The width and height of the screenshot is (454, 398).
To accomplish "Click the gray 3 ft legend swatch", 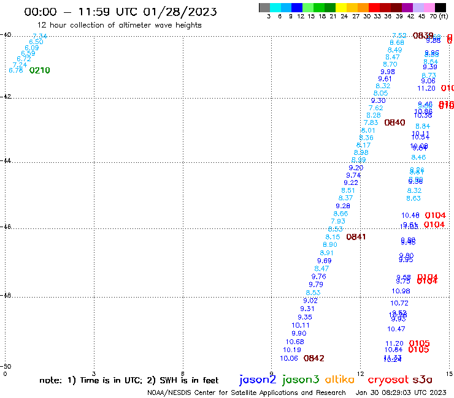I will click(264, 7).
